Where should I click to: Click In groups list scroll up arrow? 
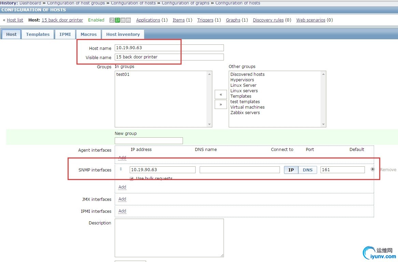(209, 74)
